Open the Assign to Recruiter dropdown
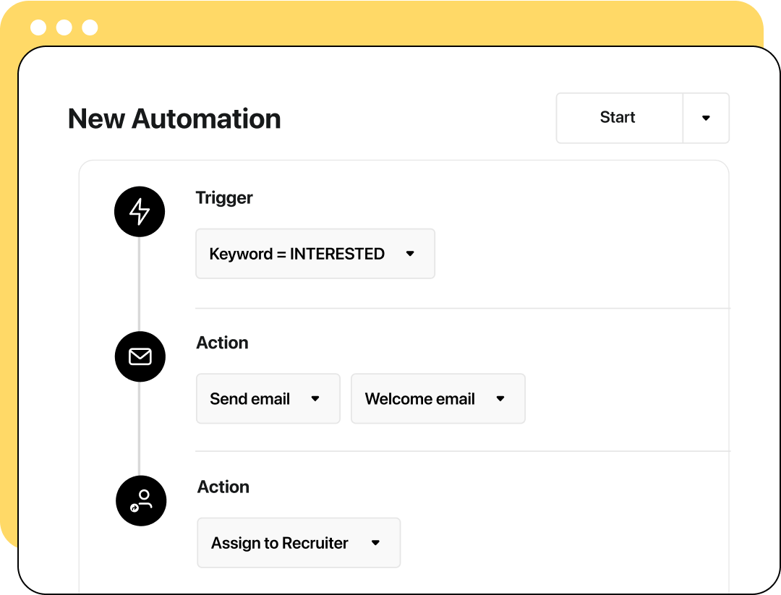 299,543
